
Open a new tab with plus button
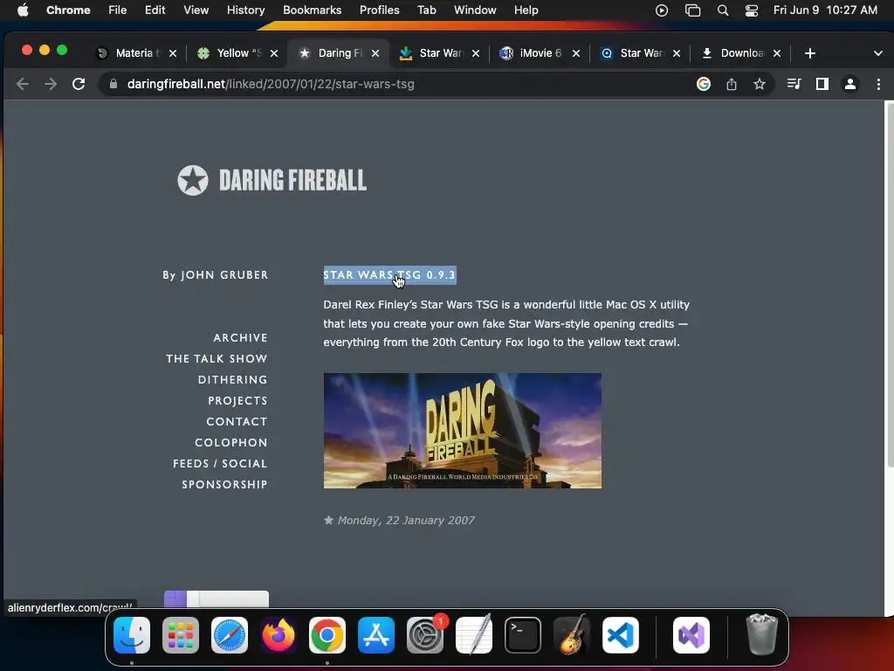810,53
